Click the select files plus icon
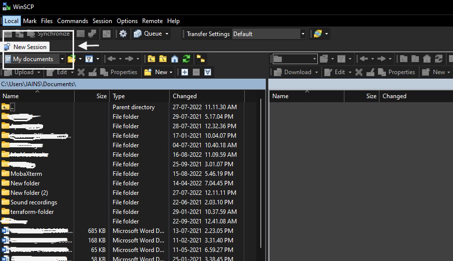The height and width of the screenshot is (261, 453). click(185, 72)
